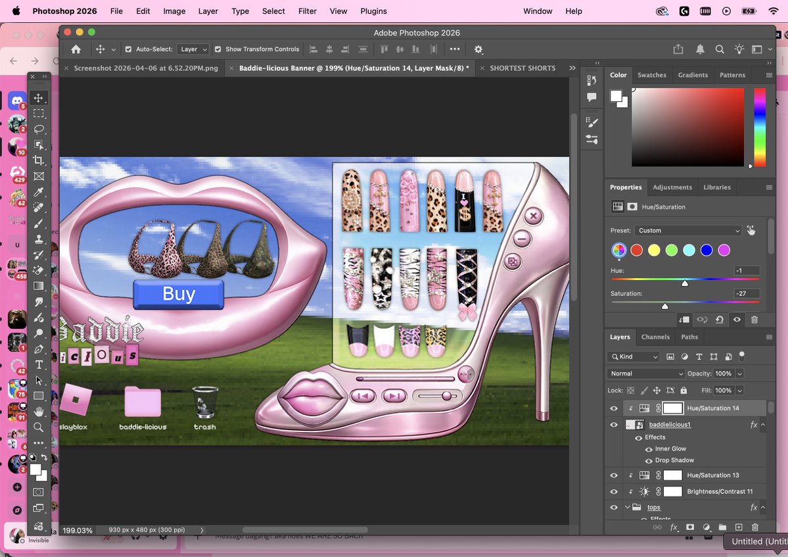The height and width of the screenshot is (557, 788).
Task: Open the Plugins menu
Action: (373, 11)
